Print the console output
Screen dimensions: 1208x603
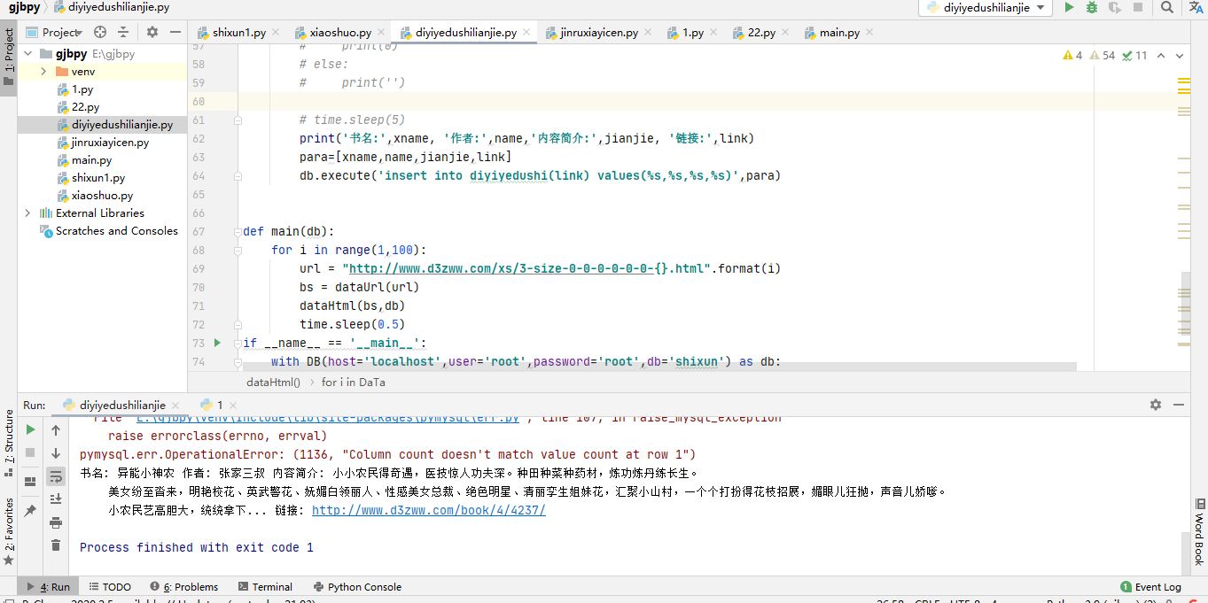[56, 522]
